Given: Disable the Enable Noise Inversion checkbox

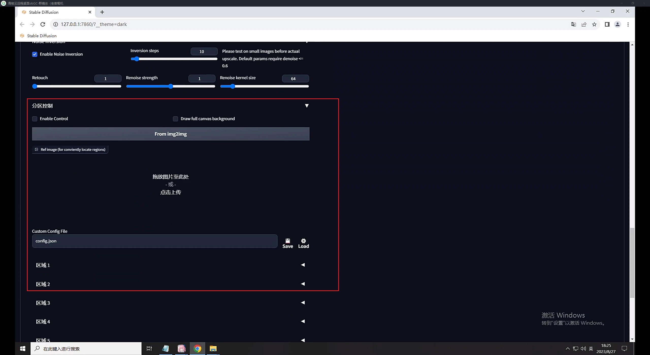Looking at the screenshot, I should (35, 54).
